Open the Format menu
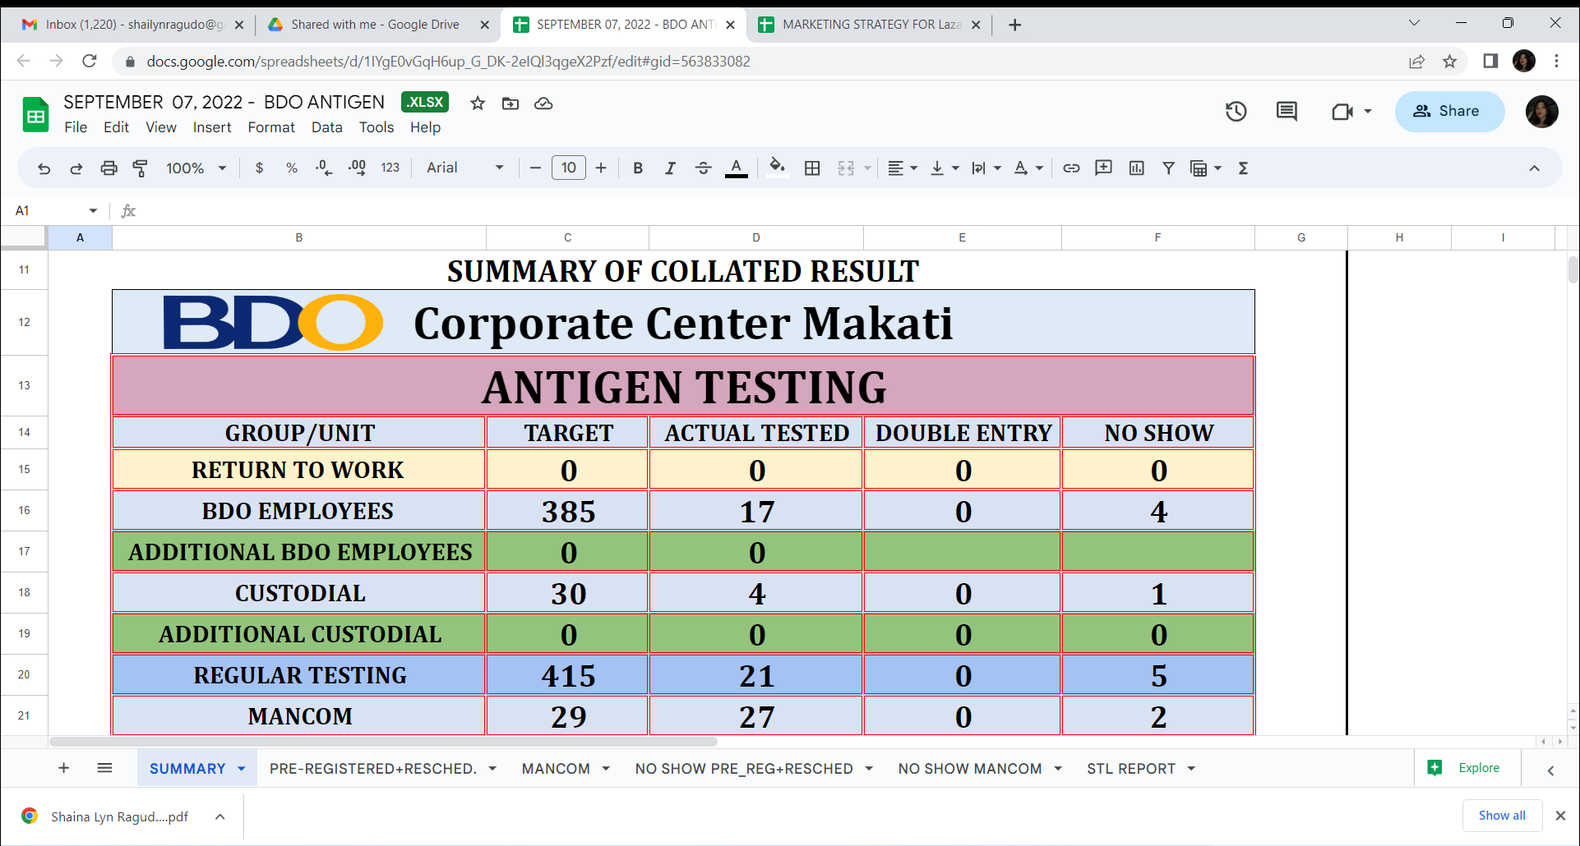This screenshot has width=1580, height=846. tap(271, 127)
